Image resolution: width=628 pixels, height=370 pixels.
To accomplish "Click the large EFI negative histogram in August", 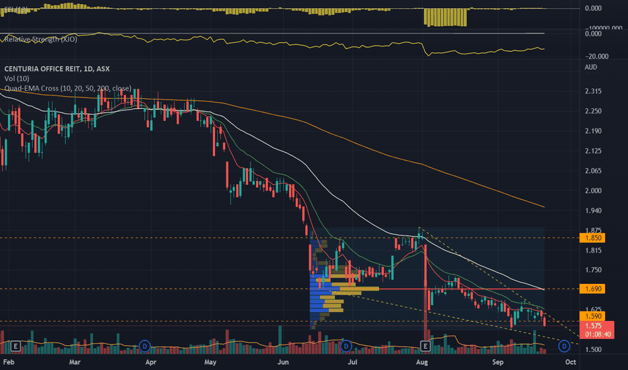I will (445, 17).
